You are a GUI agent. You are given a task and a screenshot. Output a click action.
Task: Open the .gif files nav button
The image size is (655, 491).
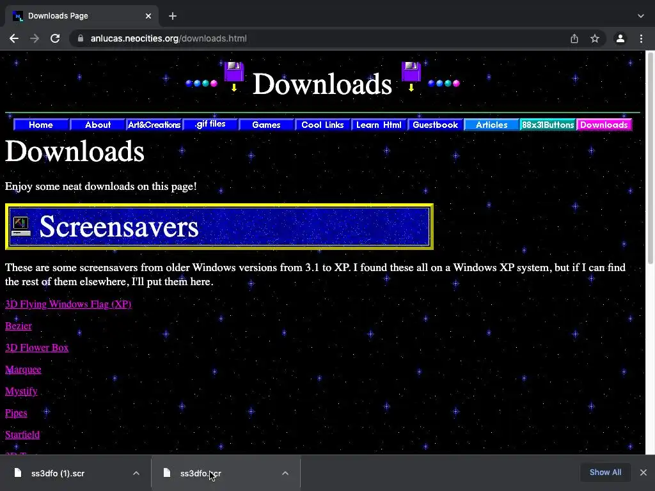click(x=210, y=125)
